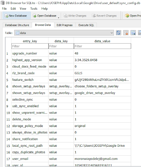Select the always_show_in_photos cell
Screen dimensions: 141x167
coord(30,133)
